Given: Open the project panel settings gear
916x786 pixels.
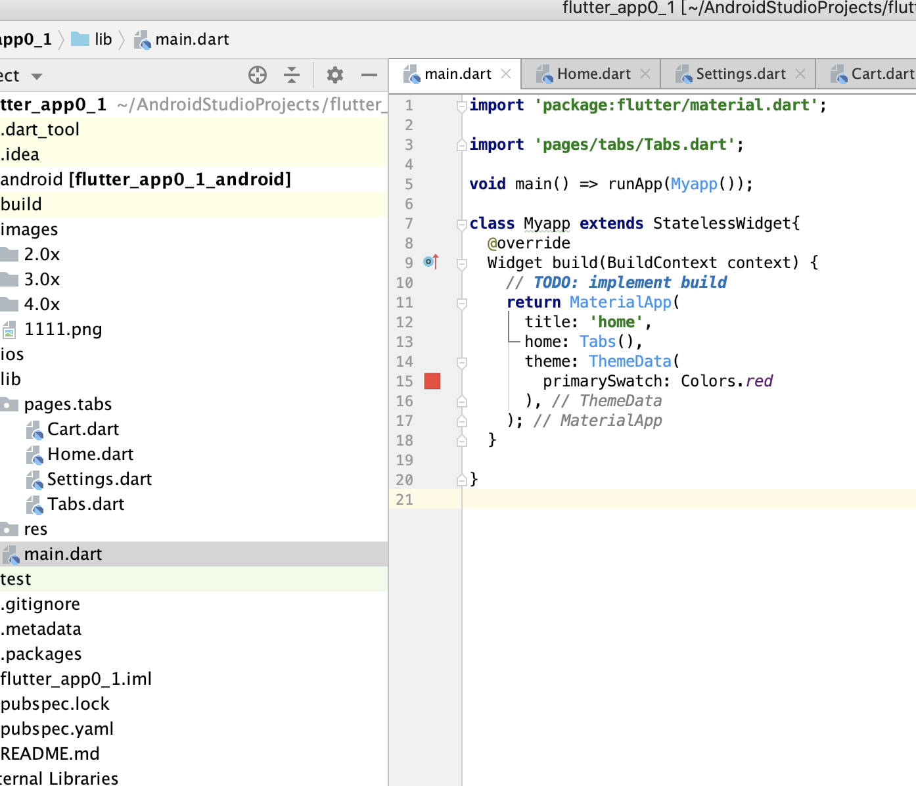Looking at the screenshot, I should [335, 76].
